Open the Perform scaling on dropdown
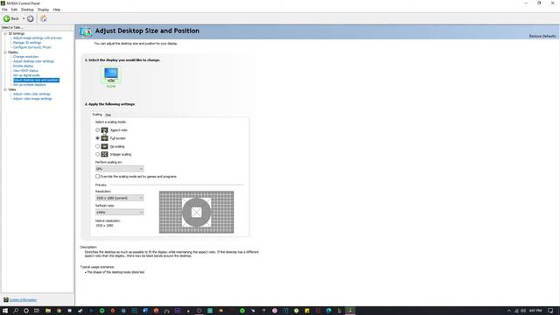This screenshot has width=560, height=315. pos(119,169)
